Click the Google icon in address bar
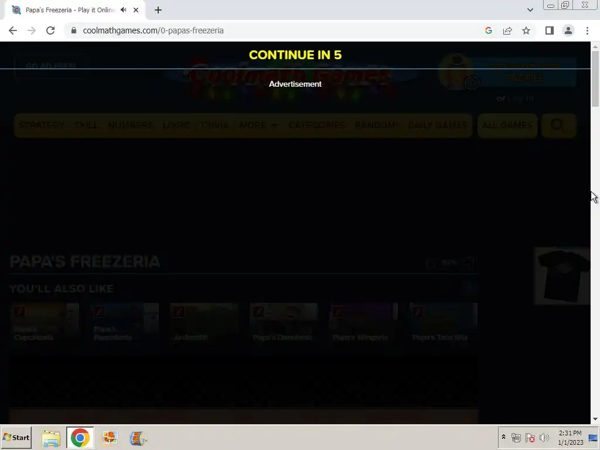Image resolution: width=600 pixels, height=450 pixels. pyautogui.click(x=489, y=30)
